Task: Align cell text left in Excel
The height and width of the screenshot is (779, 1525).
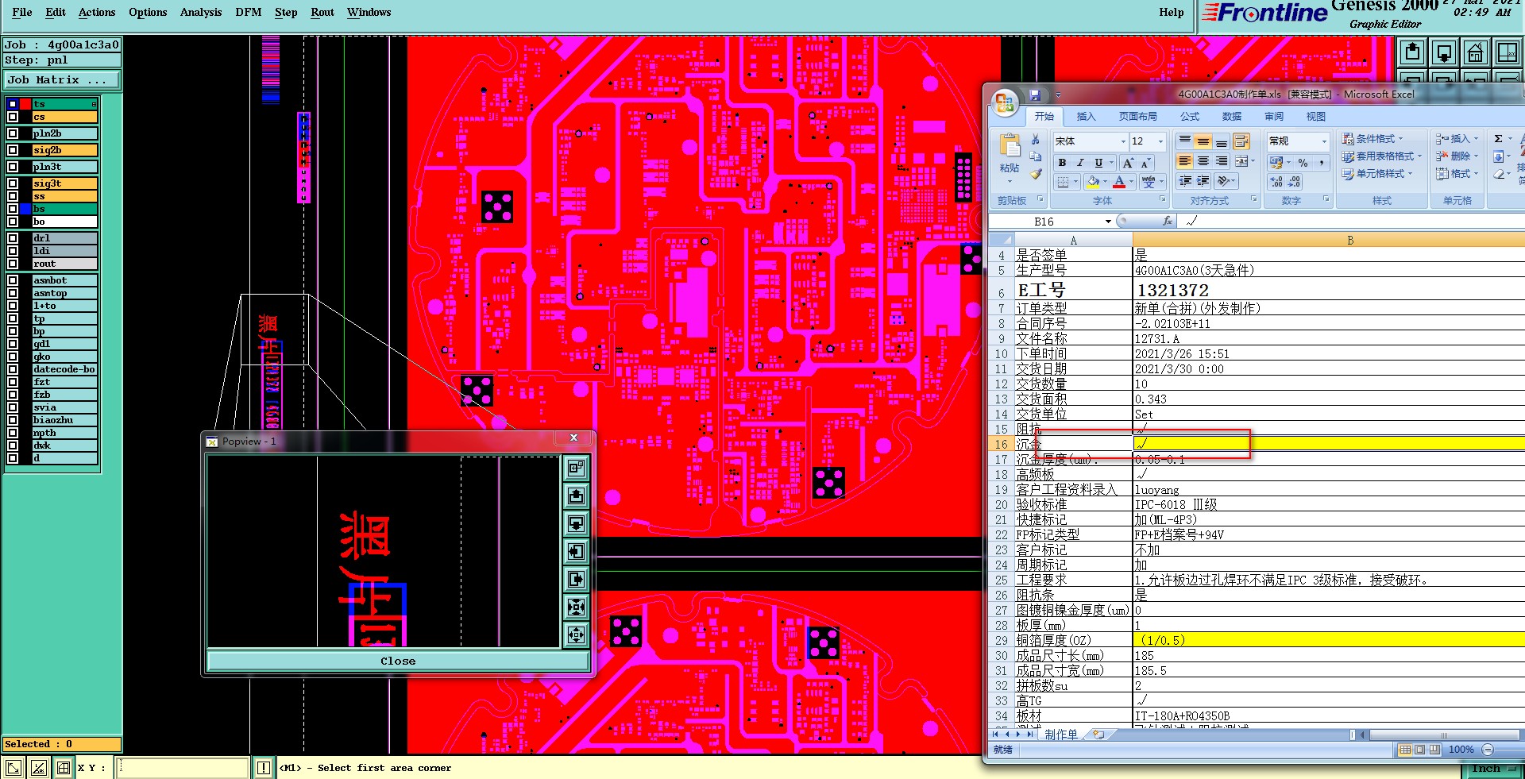Action: coord(1184,161)
